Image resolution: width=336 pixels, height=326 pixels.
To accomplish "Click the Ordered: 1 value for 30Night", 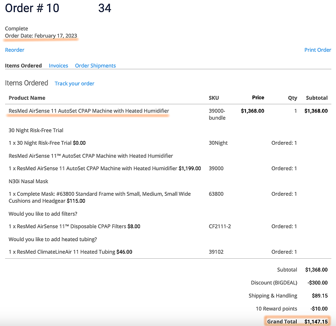I will (x=284, y=143).
